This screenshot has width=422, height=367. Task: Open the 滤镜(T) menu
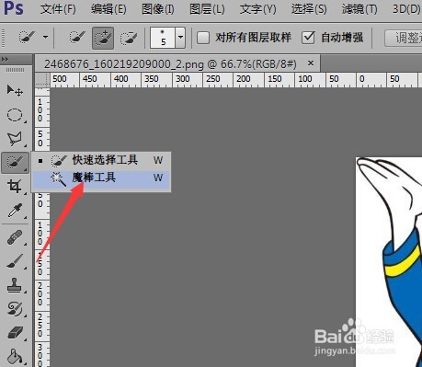click(359, 9)
